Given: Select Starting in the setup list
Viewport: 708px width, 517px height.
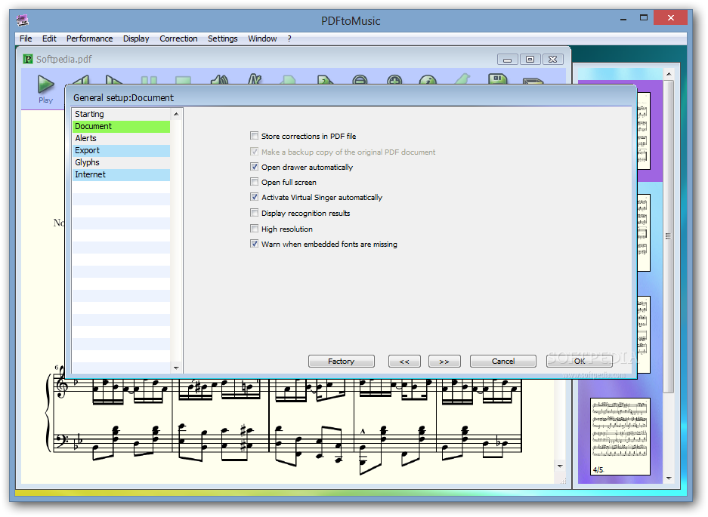Looking at the screenshot, I should 121,114.
